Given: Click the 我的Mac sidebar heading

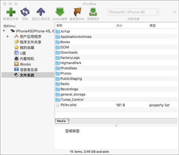Looking at the screenshot, I should 9,26.
